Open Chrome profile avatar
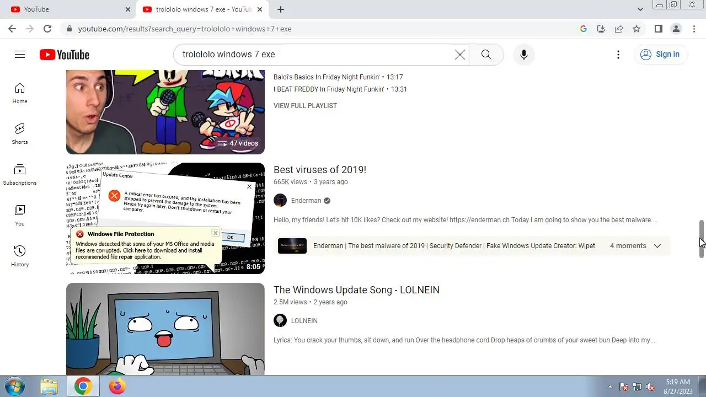706x397 pixels. pos(676,29)
